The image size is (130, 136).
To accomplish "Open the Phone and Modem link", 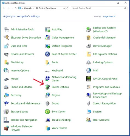I will click(22, 87).
